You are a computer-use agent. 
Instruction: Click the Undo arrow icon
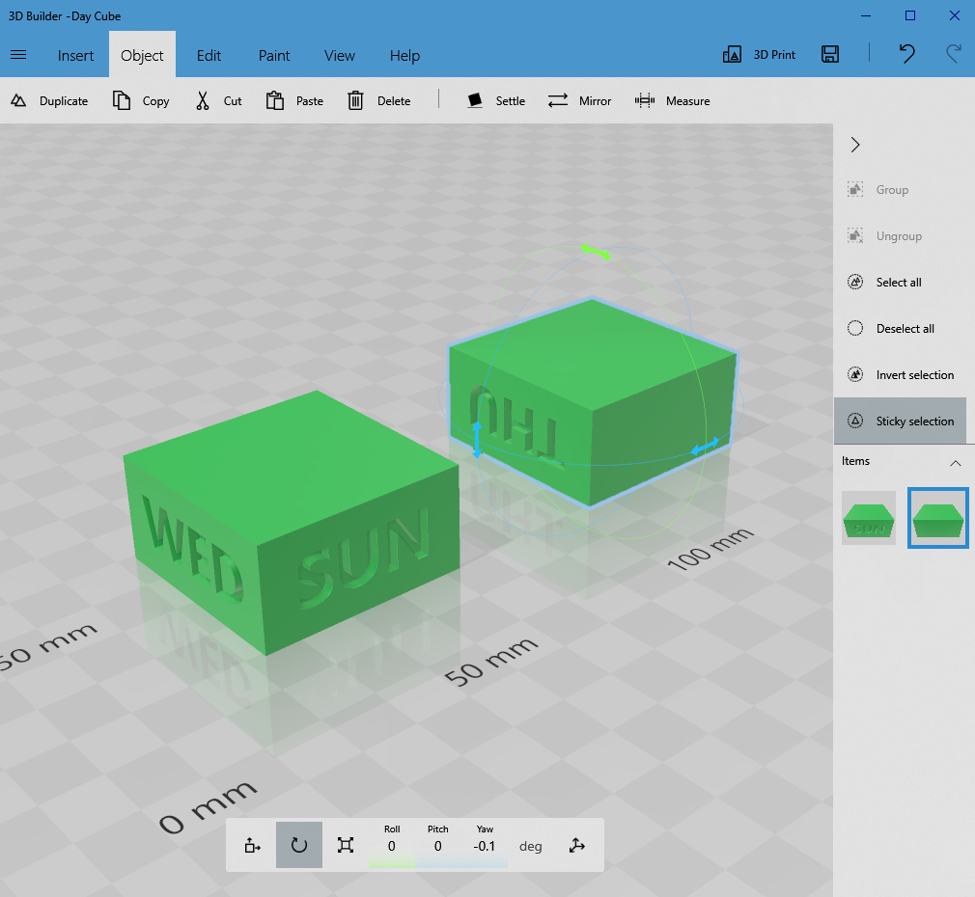click(906, 54)
